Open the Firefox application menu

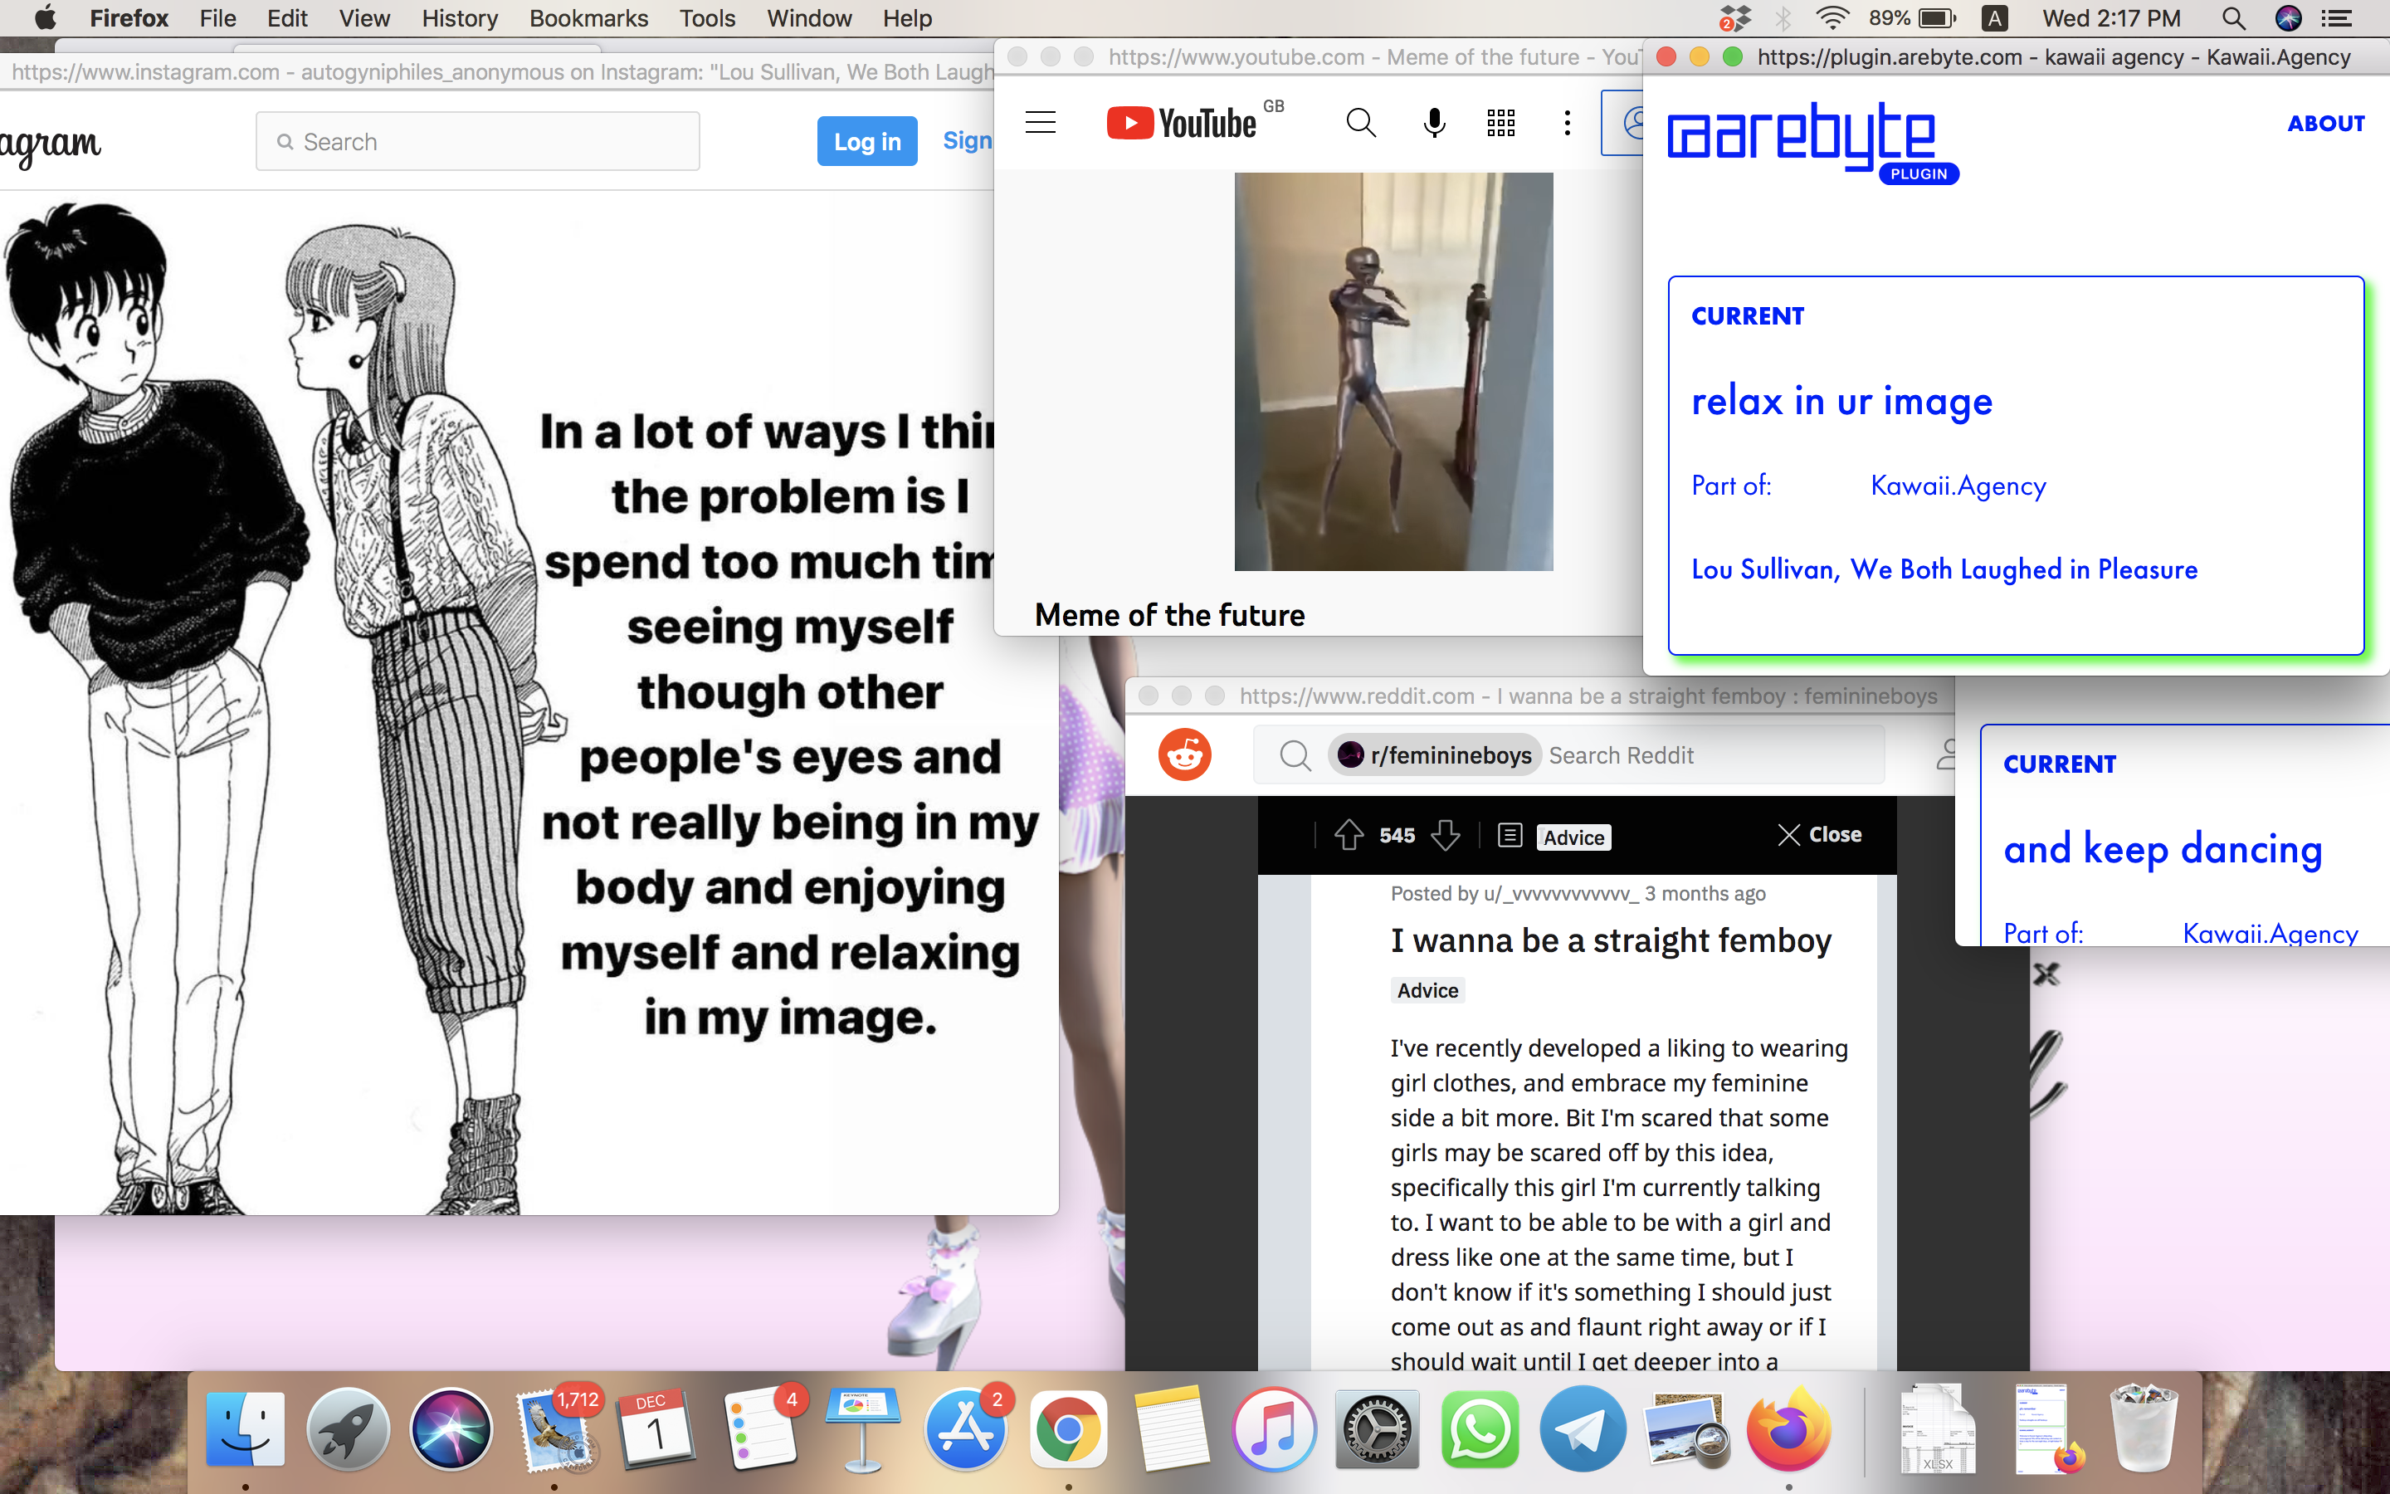129,17
